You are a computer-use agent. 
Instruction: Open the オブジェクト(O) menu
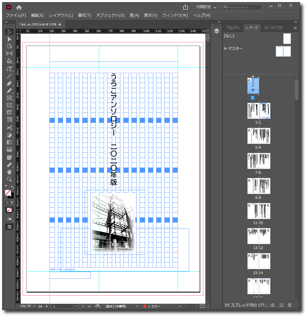click(110, 15)
